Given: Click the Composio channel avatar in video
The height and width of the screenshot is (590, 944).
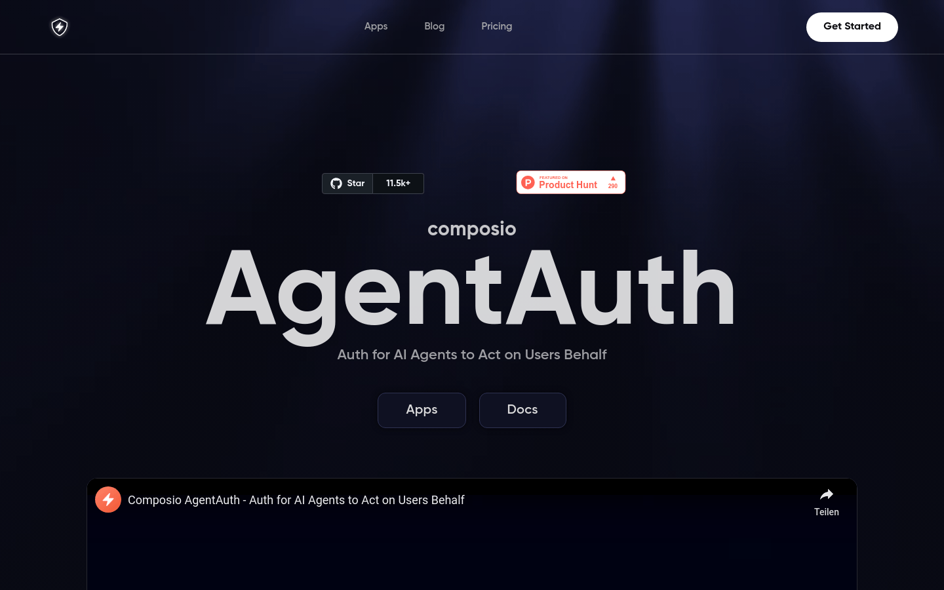Looking at the screenshot, I should click(x=108, y=500).
